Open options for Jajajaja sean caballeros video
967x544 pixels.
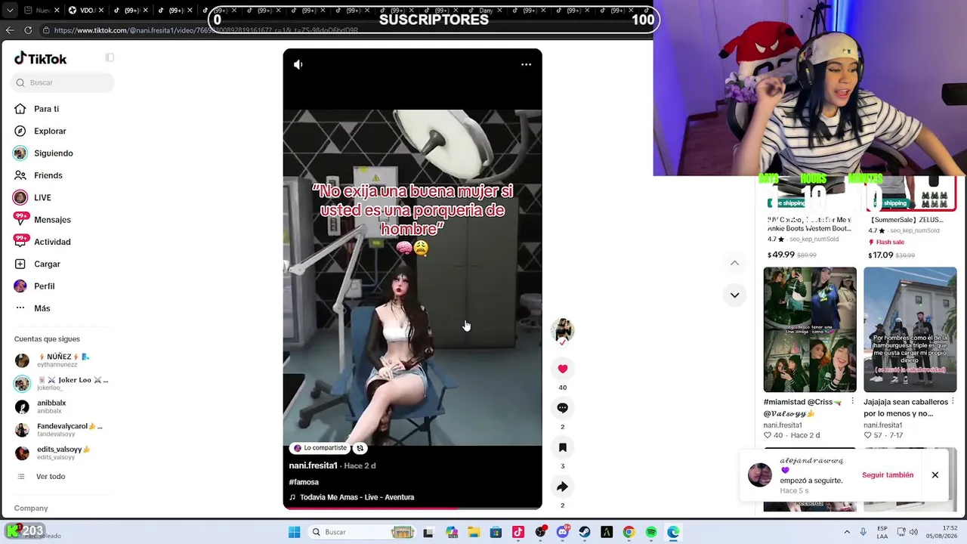[x=953, y=401]
